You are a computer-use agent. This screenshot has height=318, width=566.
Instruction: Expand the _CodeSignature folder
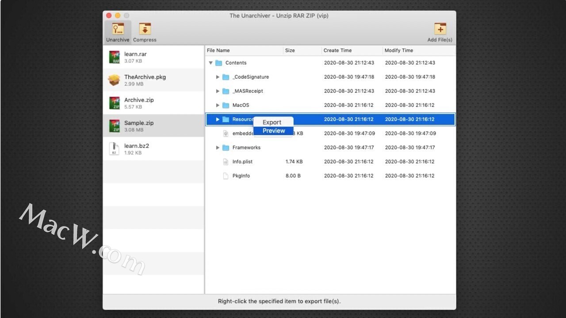218,77
